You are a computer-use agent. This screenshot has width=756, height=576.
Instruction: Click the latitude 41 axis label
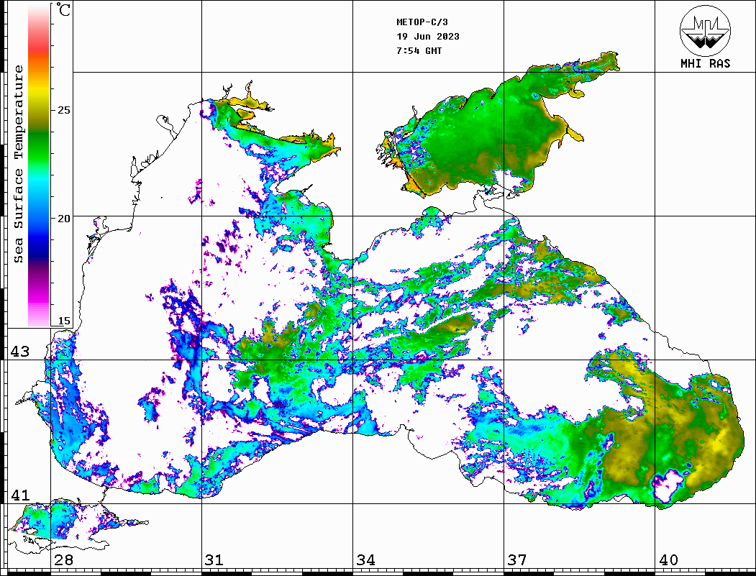(x=19, y=495)
